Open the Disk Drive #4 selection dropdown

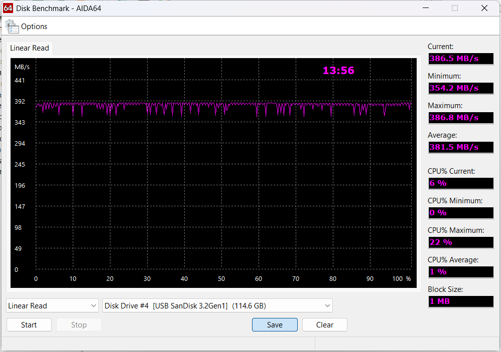[x=217, y=305]
